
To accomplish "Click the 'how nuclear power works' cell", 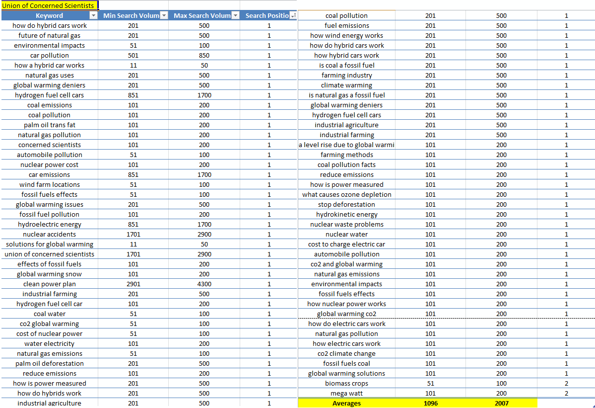I will click(346, 304).
